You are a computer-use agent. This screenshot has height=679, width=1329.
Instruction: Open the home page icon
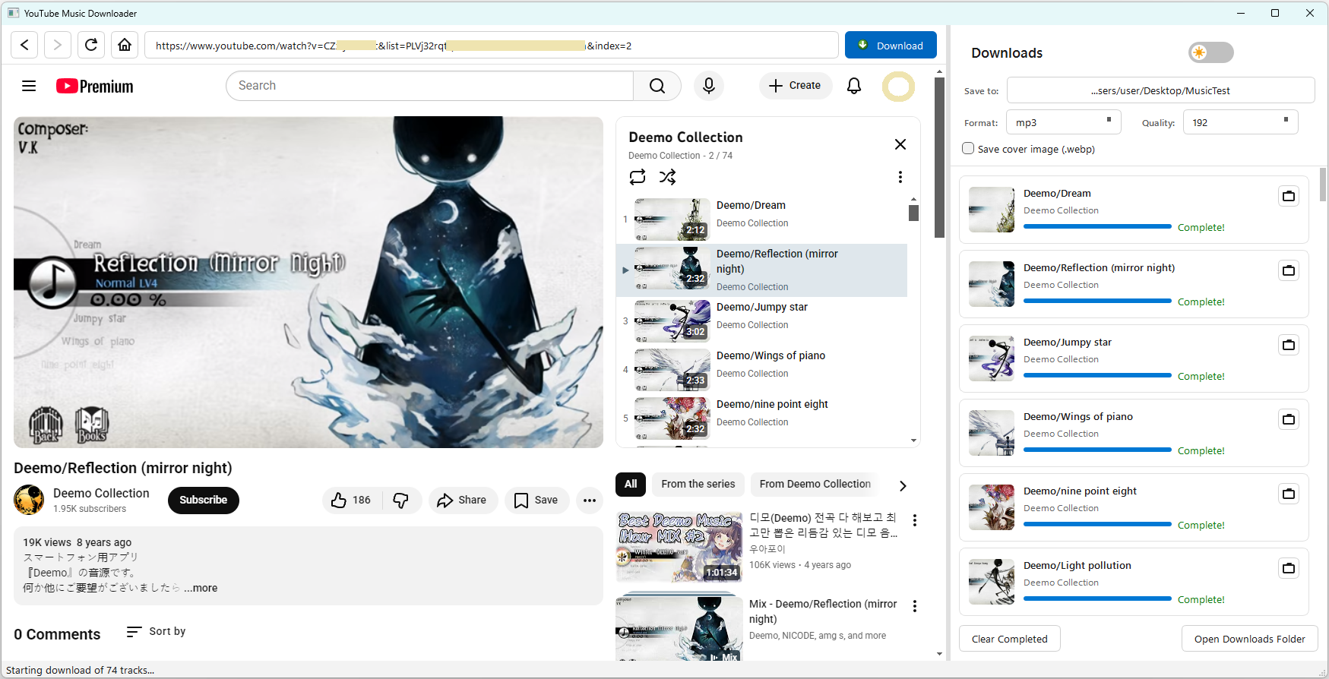click(125, 45)
